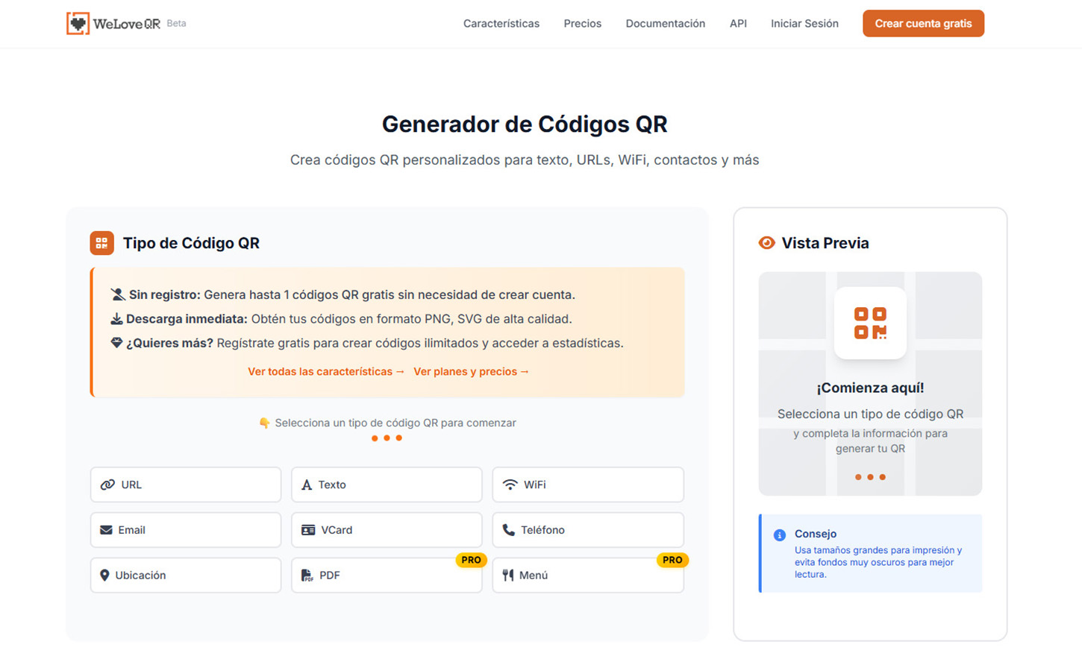Select the URL QR code type
1082x656 pixels.
coord(186,485)
